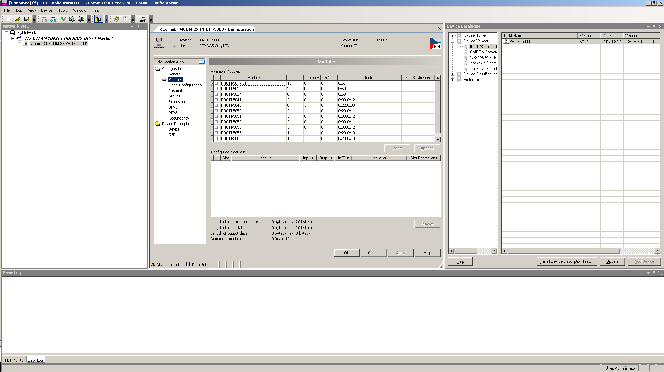Click the Available Modules scroll down arrow
Screen dimensions: 664x372
pyautogui.click(x=438, y=139)
